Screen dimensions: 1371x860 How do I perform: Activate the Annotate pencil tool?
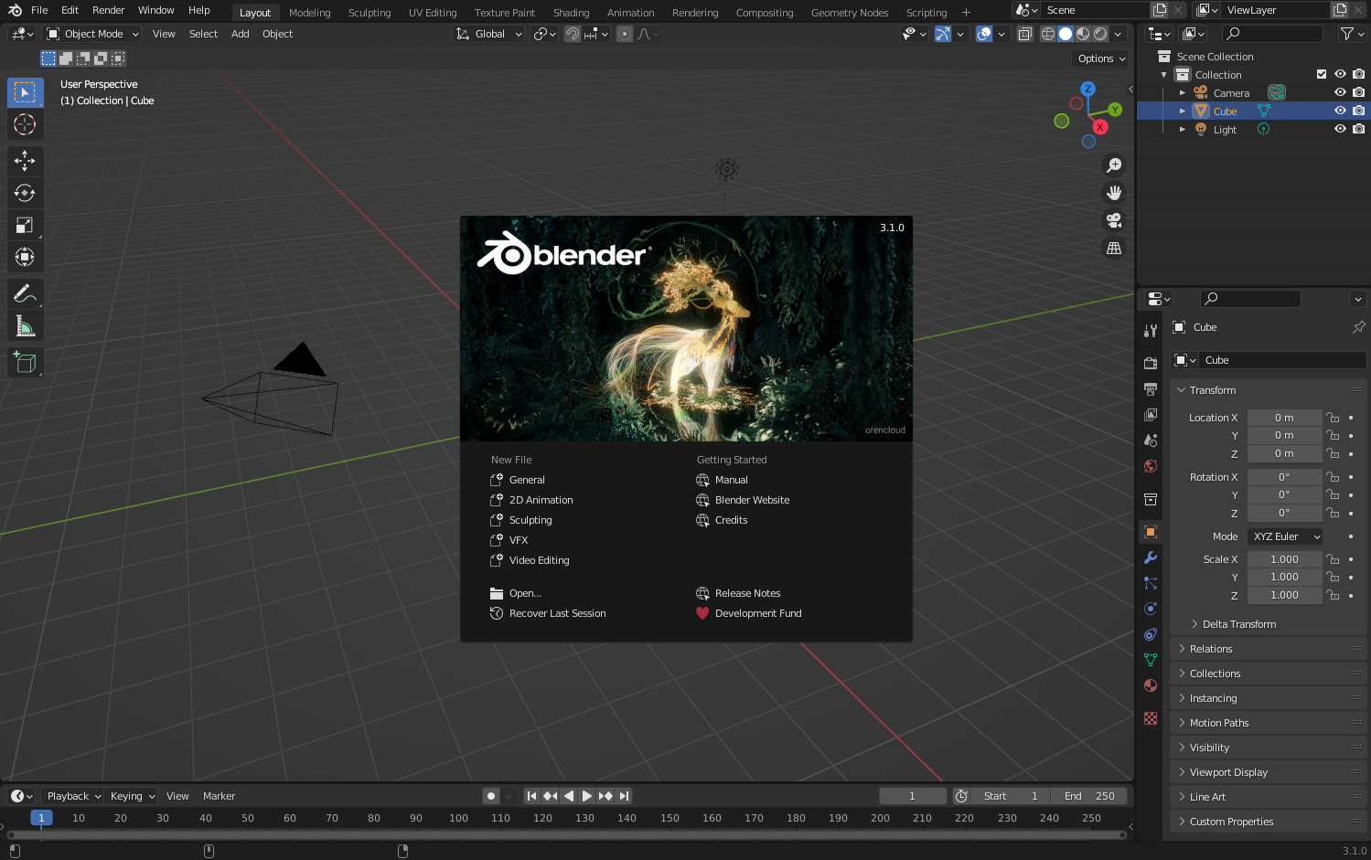coord(25,294)
